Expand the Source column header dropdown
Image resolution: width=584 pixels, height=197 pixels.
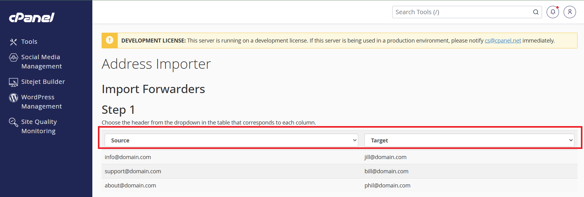coord(231,140)
